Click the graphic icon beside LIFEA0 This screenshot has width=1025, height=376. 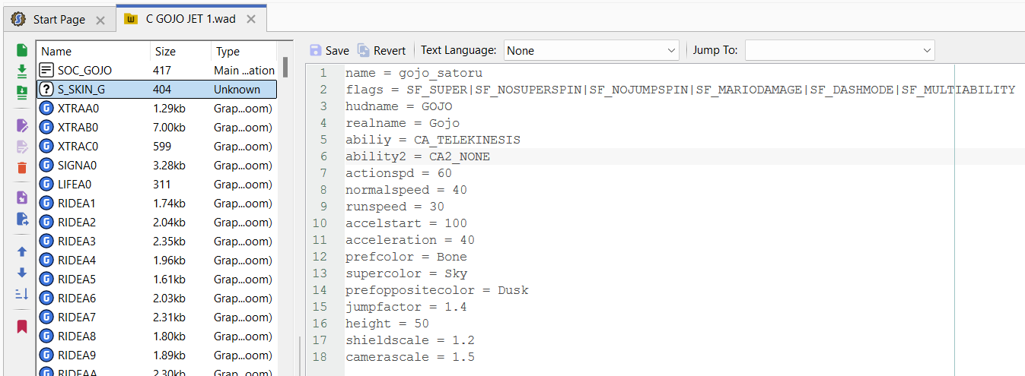pyautogui.click(x=46, y=184)
